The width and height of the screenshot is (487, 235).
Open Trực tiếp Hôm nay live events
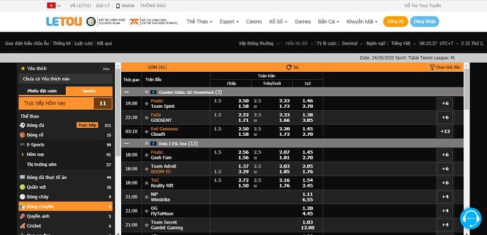66,103
